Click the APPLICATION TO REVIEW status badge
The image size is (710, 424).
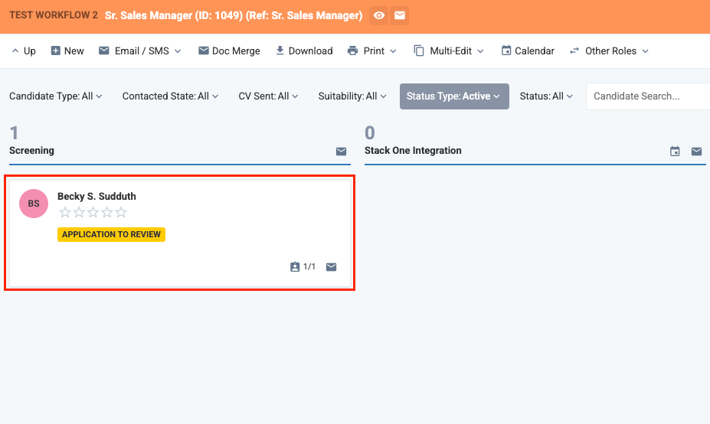tap(111, 234)
